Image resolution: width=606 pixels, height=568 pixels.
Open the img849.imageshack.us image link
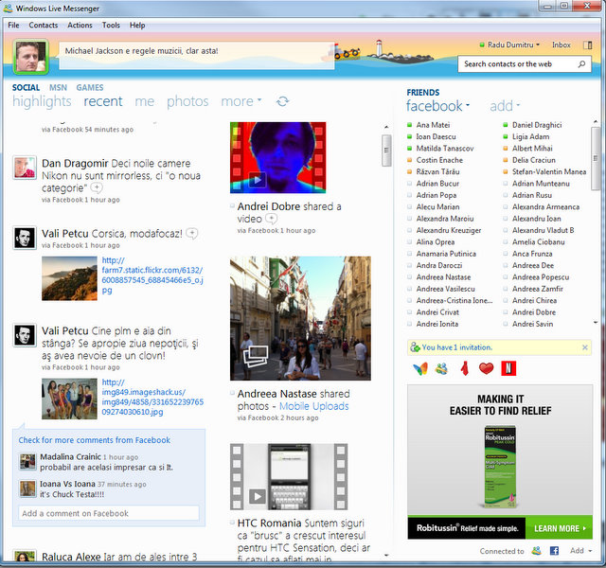152,397
